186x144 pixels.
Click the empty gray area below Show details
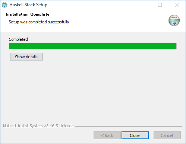pos(93,92)
